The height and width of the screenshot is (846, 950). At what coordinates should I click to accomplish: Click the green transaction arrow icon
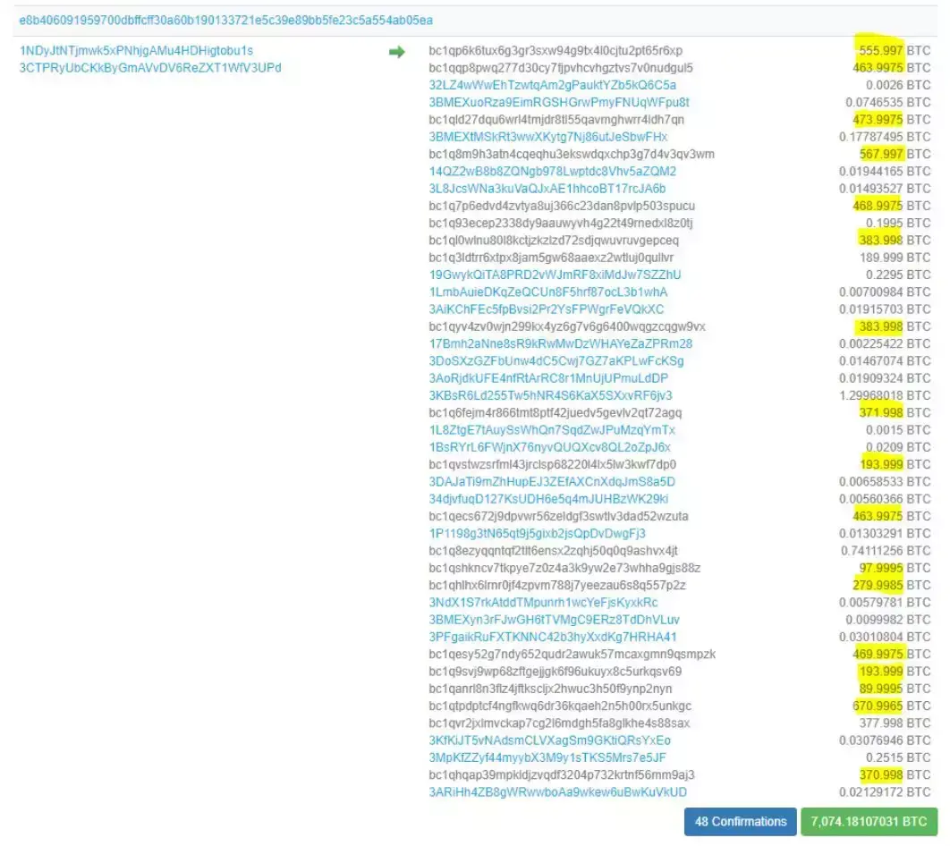[x=397, y=52]
